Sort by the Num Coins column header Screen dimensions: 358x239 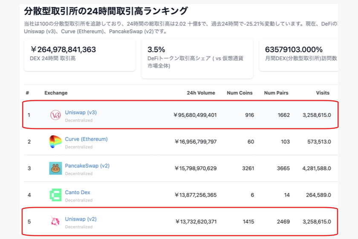(240, 93)
